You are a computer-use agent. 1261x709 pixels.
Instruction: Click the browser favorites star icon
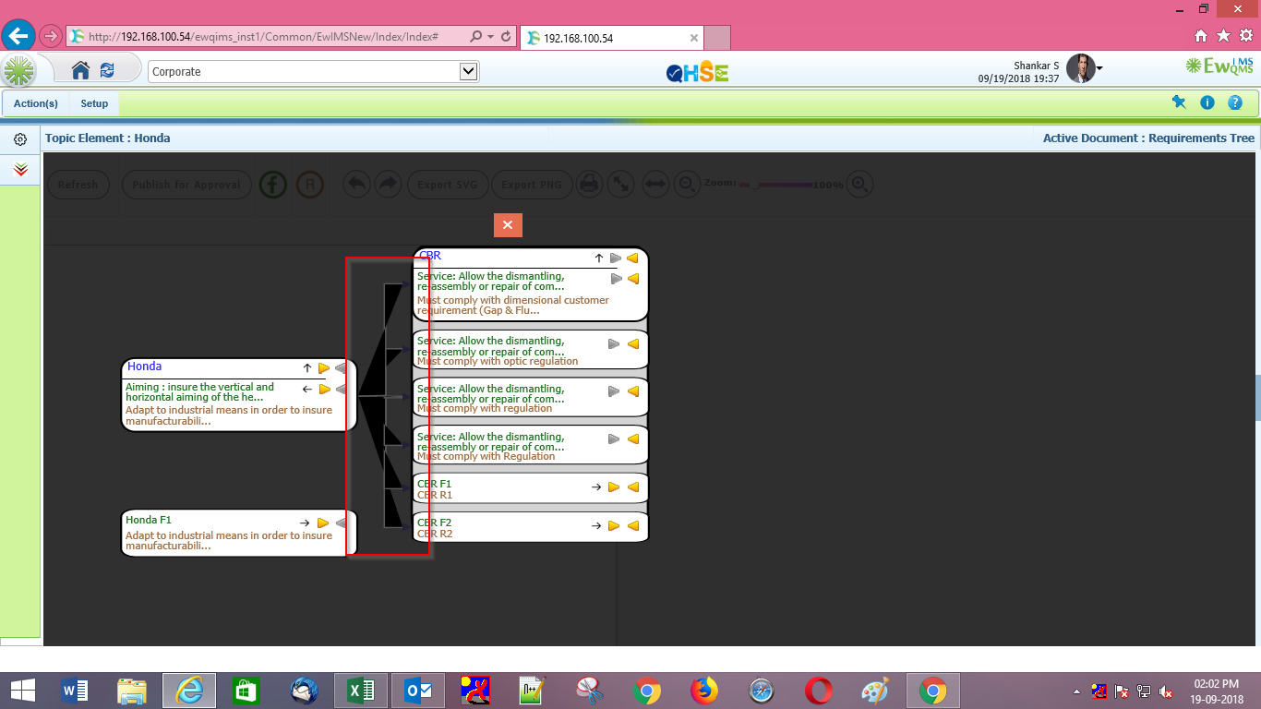tap(1223, 36)
